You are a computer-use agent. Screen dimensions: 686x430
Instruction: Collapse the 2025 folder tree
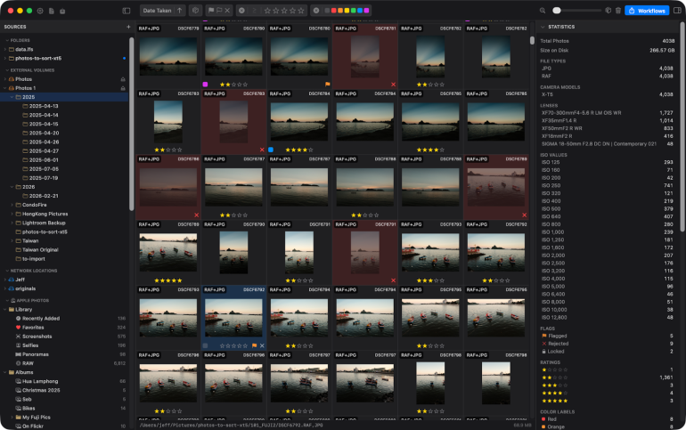tap(12, 97)
